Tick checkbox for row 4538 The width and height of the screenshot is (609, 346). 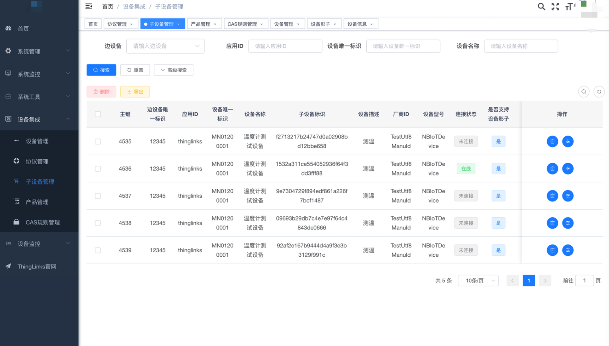[x=98, y=223]
